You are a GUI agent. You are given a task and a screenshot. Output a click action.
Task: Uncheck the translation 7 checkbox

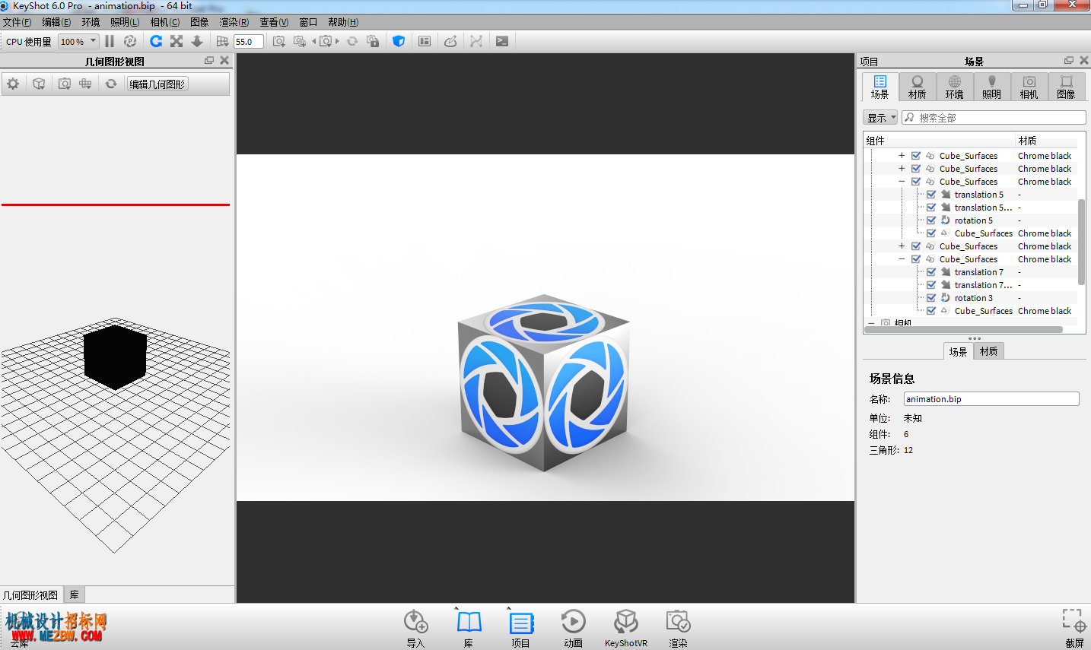pos(931,272)
